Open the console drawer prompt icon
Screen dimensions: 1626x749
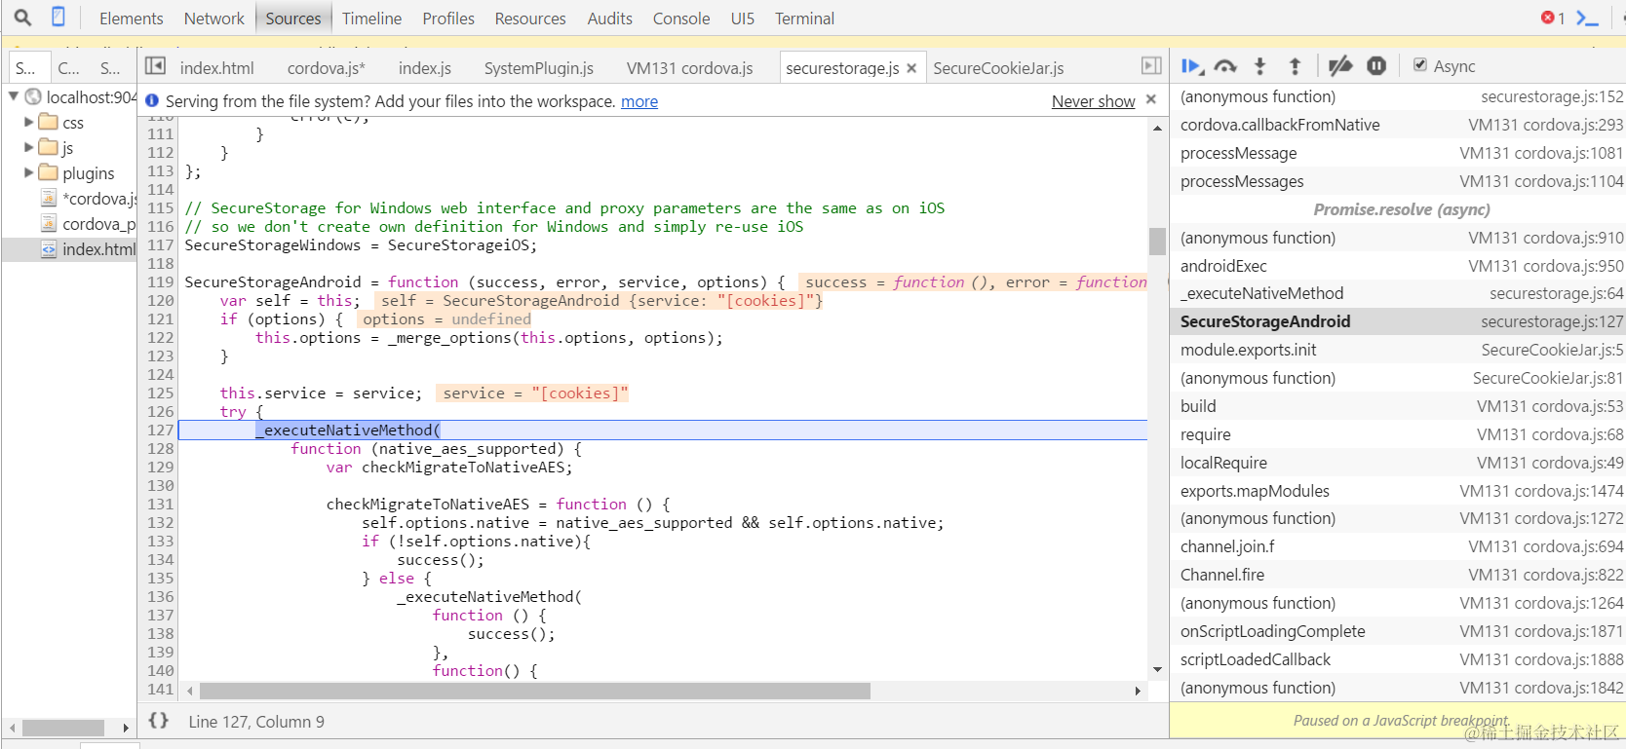[x=1587, y=18]
